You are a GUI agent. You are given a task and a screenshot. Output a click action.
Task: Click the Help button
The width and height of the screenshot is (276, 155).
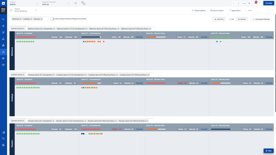(x=269, y=151)
